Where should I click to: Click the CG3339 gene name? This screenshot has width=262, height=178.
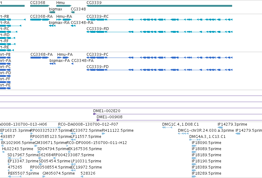[94, 3]
